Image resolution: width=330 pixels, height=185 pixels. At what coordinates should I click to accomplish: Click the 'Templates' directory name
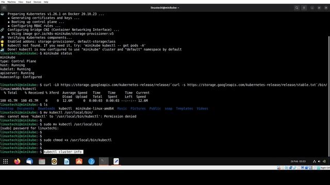(185, 108)
